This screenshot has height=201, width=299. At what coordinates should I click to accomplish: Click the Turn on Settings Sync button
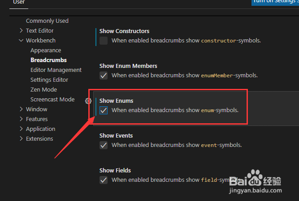[275, 2]
